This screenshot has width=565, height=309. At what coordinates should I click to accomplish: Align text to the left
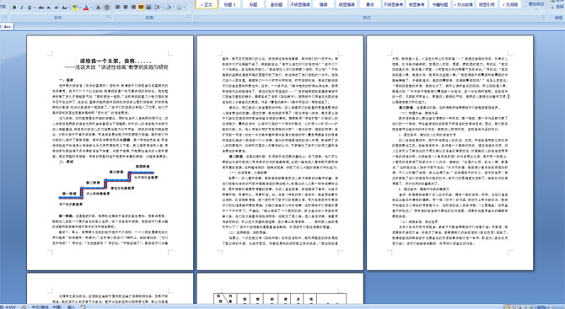(118, 7)
